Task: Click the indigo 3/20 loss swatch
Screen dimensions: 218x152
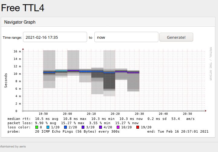Action: click(x=83, y=127)
